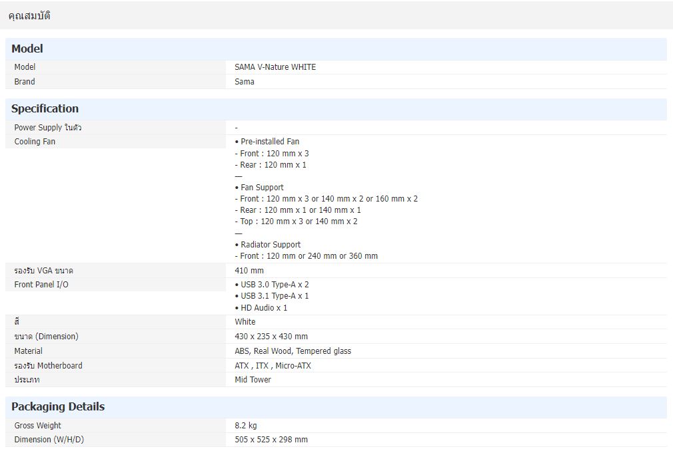Select the Pre-installed Fan bullet text

pos(269,142)
